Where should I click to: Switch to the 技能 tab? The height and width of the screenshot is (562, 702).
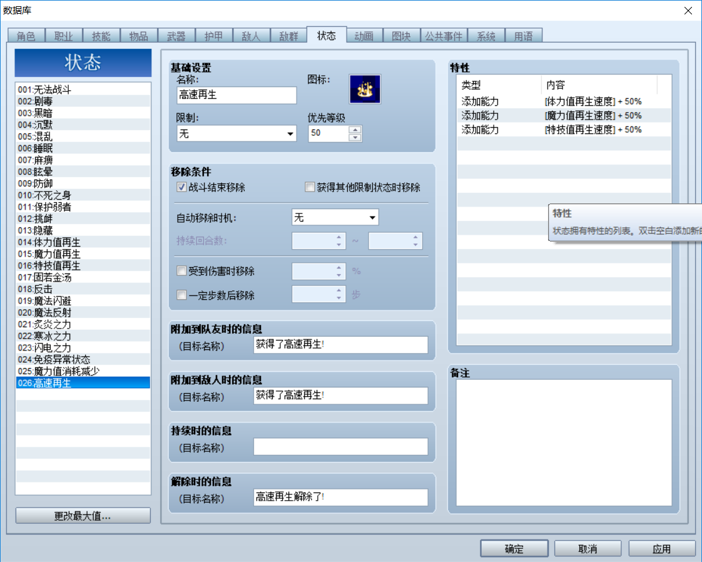[x=101, y=36]
